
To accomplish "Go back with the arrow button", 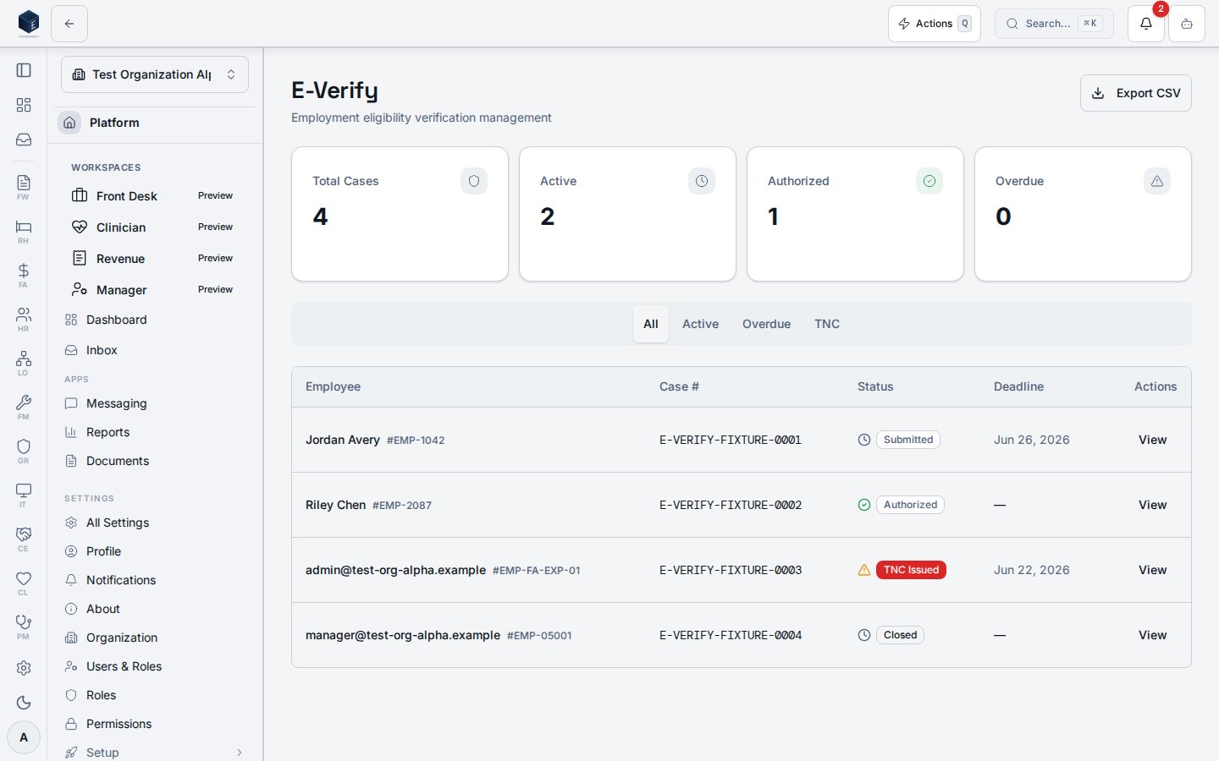I will (69, 24).
